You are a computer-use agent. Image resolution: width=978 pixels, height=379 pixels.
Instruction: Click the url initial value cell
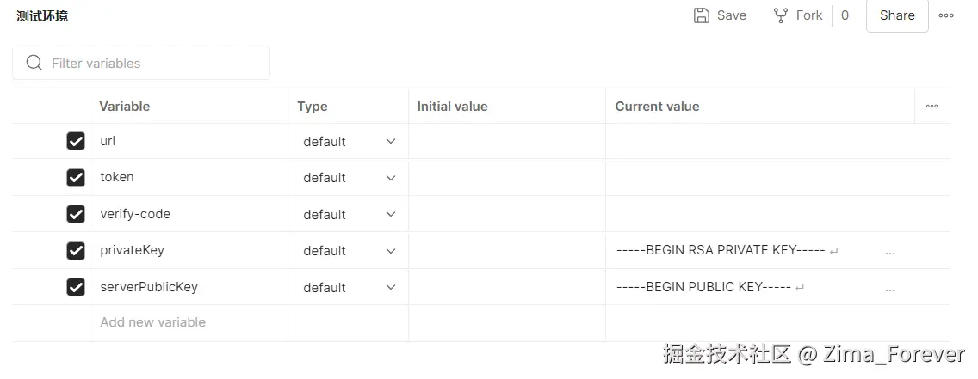[x=507, y=141]
